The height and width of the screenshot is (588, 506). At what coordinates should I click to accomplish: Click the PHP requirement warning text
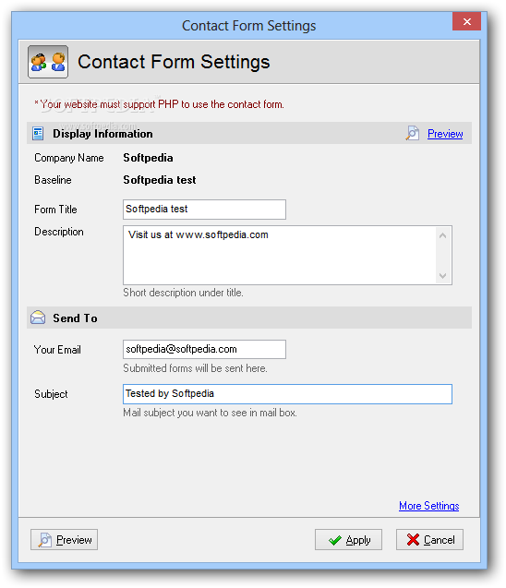pyautogui.click(x=159, y=104)
